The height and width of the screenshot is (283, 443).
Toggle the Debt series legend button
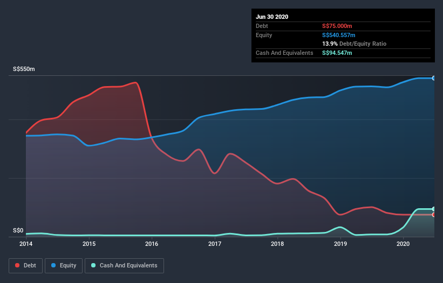pos(26,266)
